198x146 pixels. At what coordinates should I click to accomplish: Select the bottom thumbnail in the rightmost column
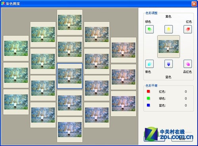point(124,104)
